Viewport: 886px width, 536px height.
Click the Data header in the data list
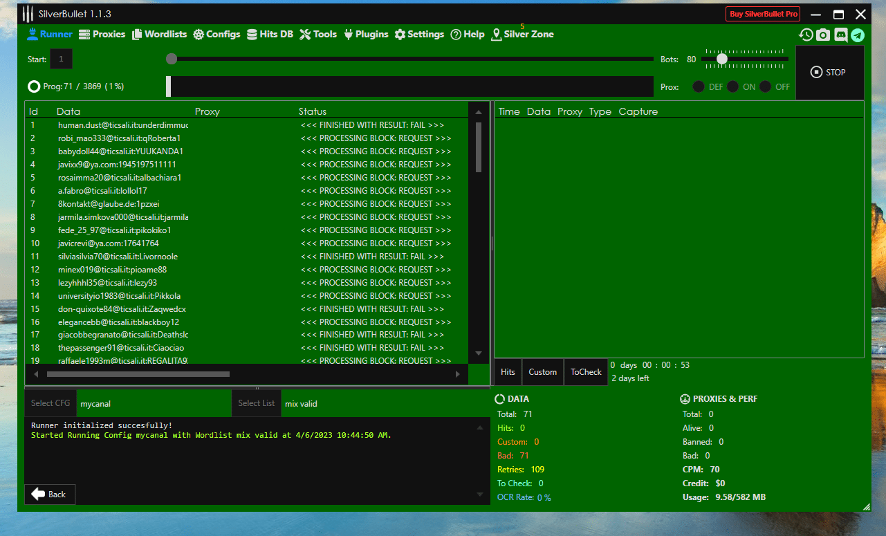pos(68,111)
